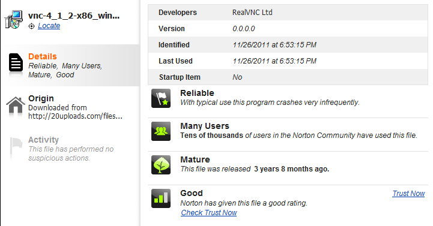
Task: Select the Version row showing 0.0.0.0
Action: point(288,29)
